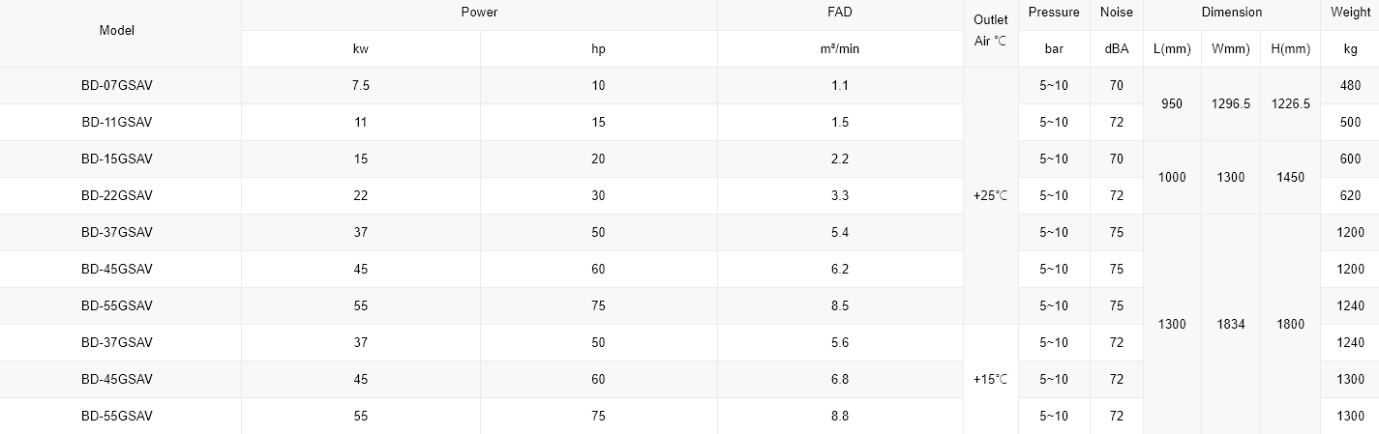Image resolution: width=1379 pixels, height=434 pixels.
Task: Select the BD-07GSAV model cell
Action: (117, 85)
